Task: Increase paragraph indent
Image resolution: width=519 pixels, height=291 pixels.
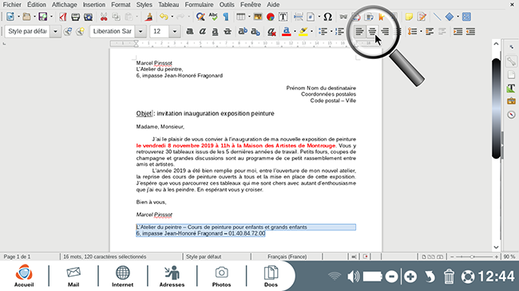Action: 458,31
